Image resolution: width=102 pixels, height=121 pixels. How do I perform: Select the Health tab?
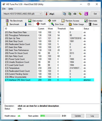(x=41, y=24)
